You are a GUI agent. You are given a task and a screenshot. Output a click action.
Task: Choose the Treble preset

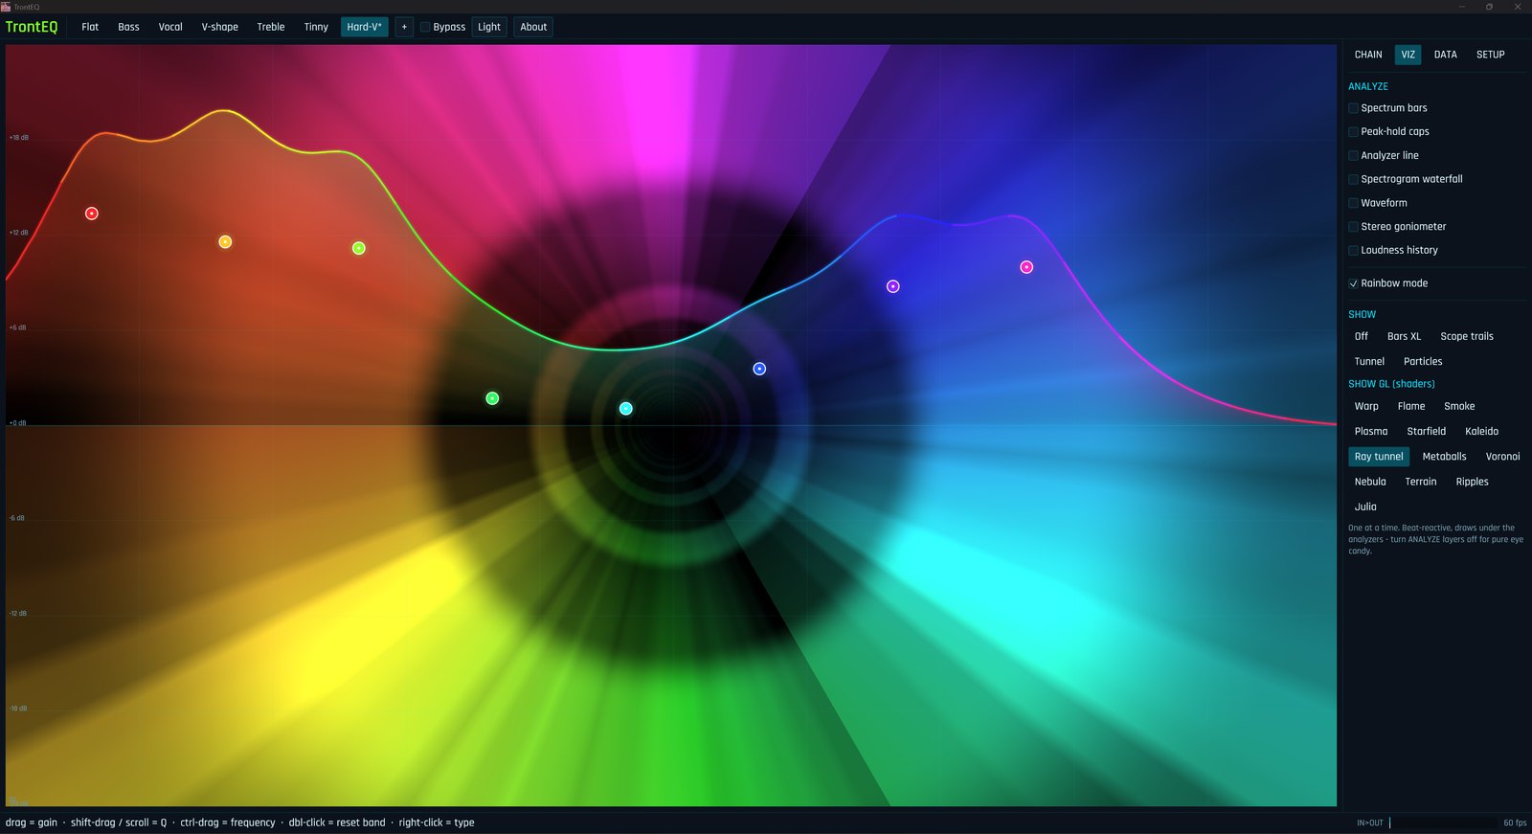pos(271,27)
